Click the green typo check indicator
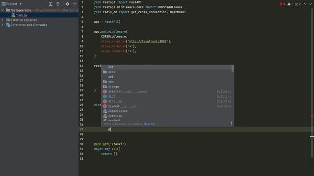The width and height of the screenshot is (314, 176). [296, 4]
